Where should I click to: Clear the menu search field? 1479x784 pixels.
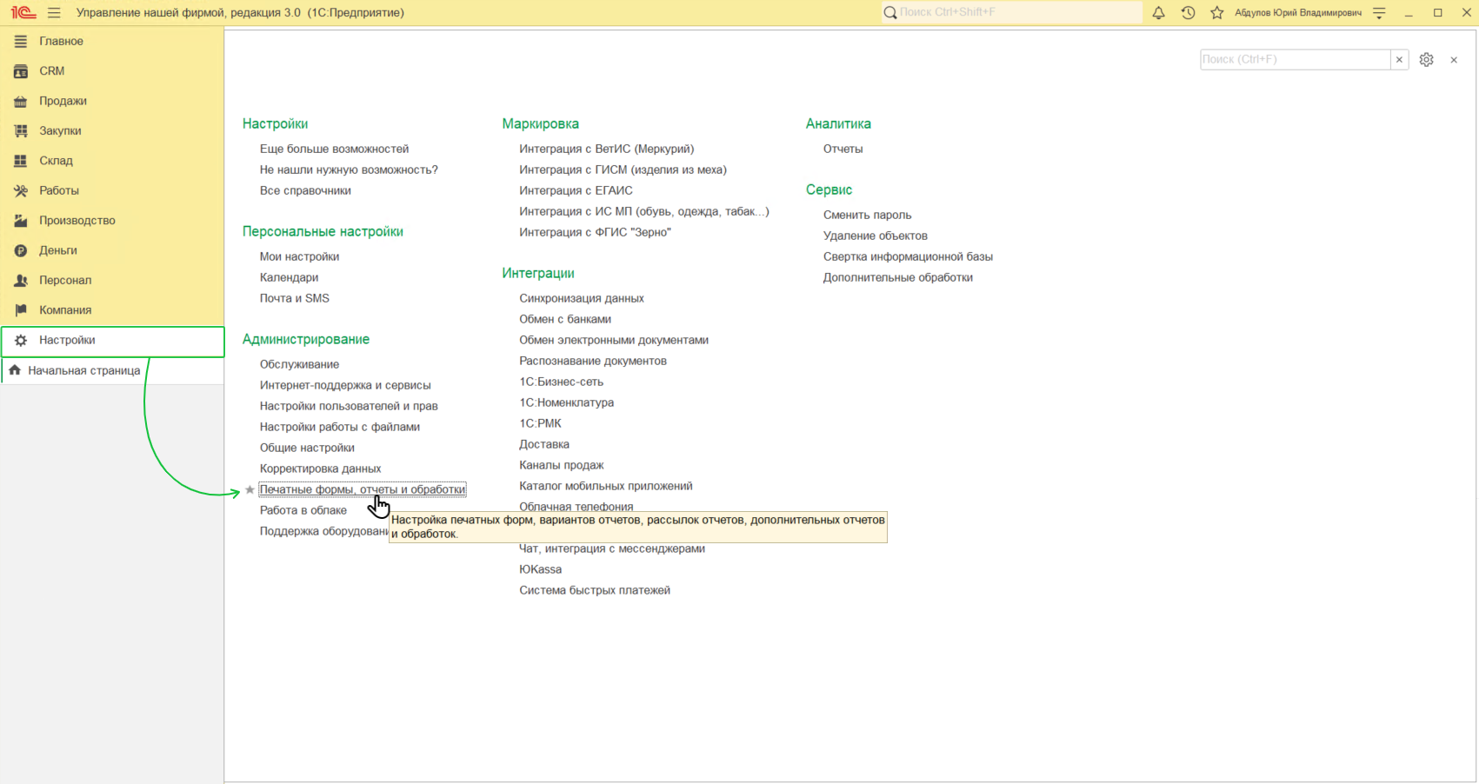coord(1399,60)
